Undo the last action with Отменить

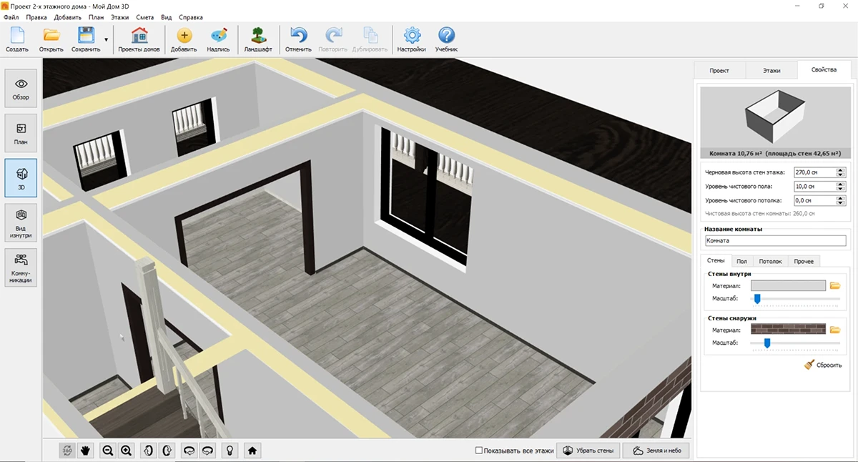click(298, 39)
